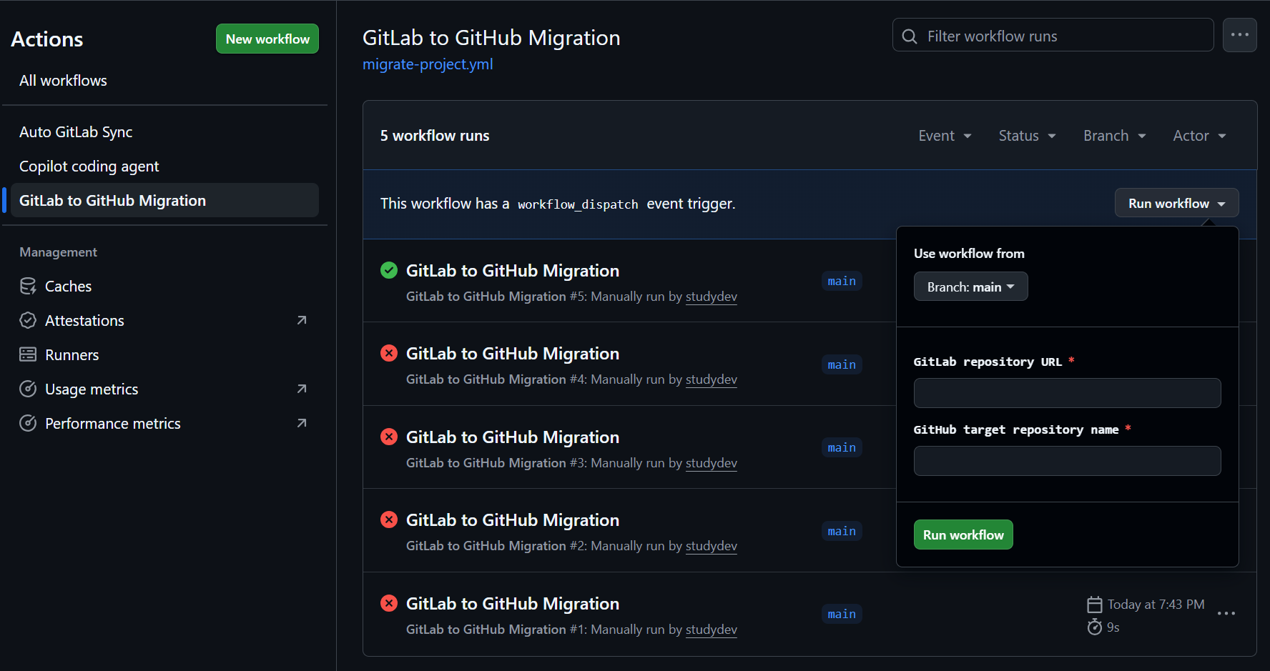Select Auto GitLab Sync workflow in sidebar
The height and width of the screenshot is (671, 1270).
pos(76,132)
